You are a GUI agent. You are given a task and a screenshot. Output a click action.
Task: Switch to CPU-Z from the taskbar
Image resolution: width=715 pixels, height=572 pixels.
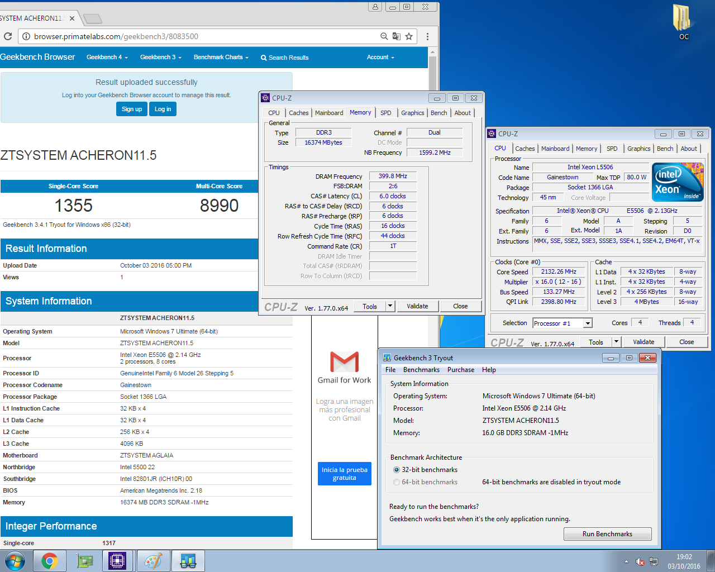[118, 561]
